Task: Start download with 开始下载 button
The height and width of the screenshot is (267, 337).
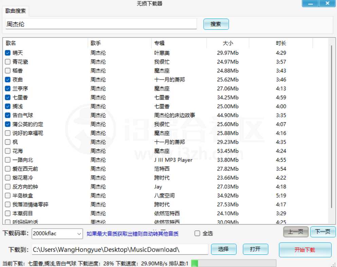Action: click(305, 250)
